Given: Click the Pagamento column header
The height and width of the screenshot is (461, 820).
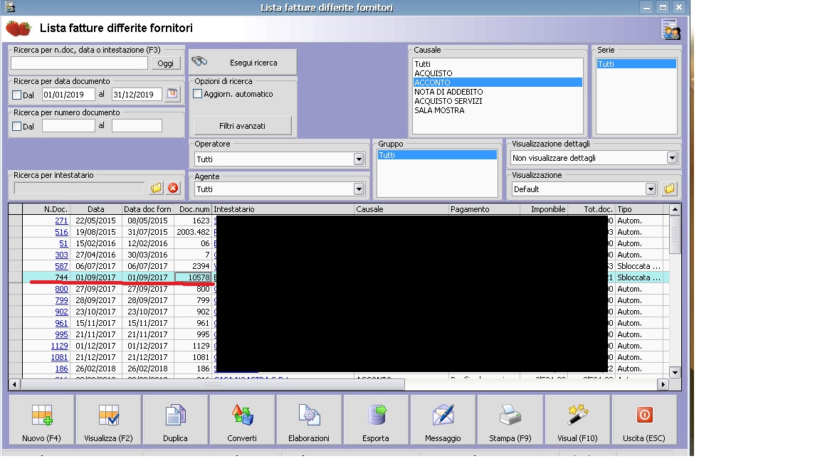Looking at the screenshot, I should point(484,209).
